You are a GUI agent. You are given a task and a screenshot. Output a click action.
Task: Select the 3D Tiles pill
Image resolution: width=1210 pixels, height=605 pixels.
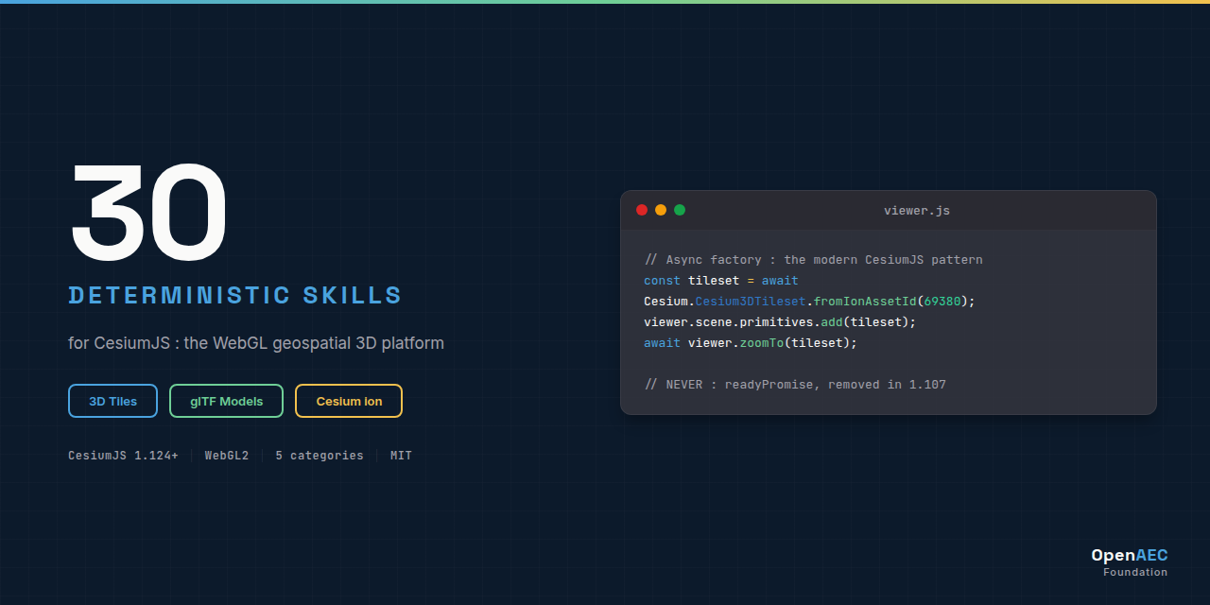coord(112,401)
